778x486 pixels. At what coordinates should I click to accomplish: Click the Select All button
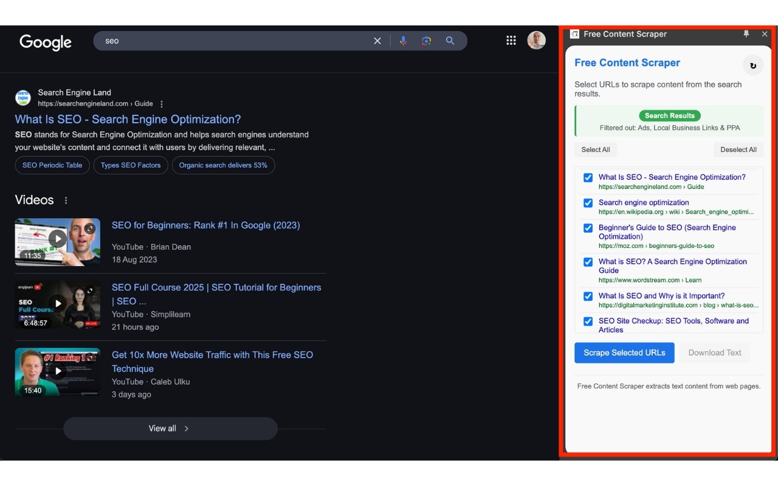[x=596, y=150]
